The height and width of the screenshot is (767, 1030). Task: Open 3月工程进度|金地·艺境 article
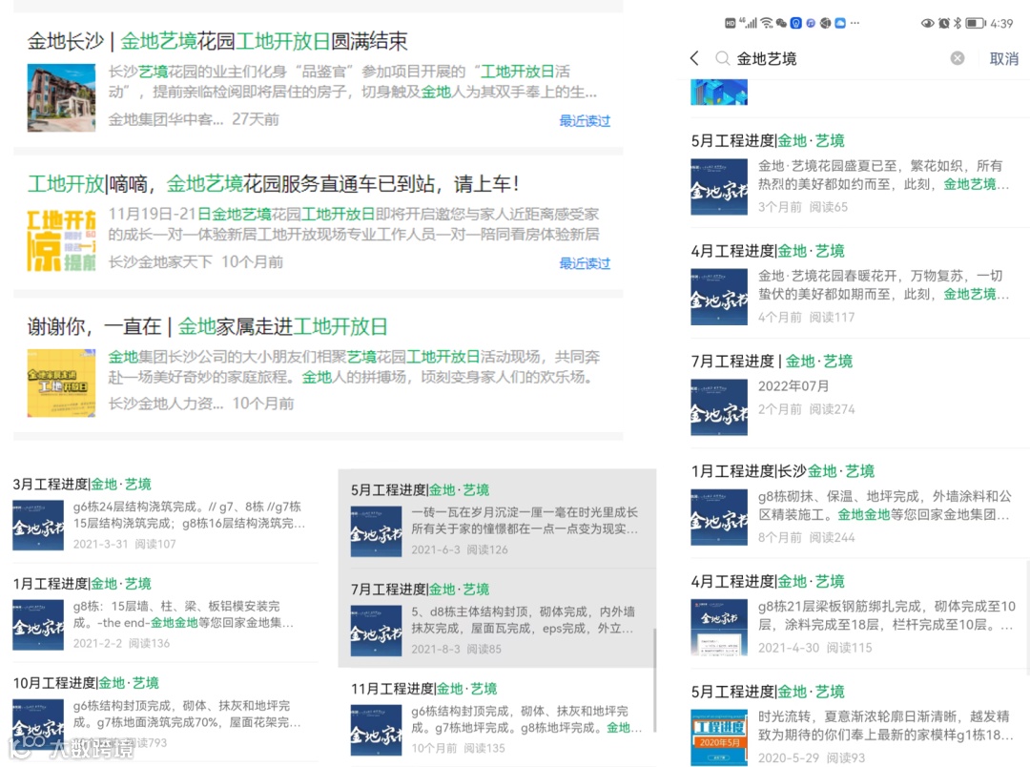pyautogui.click(x=82, y=484)
